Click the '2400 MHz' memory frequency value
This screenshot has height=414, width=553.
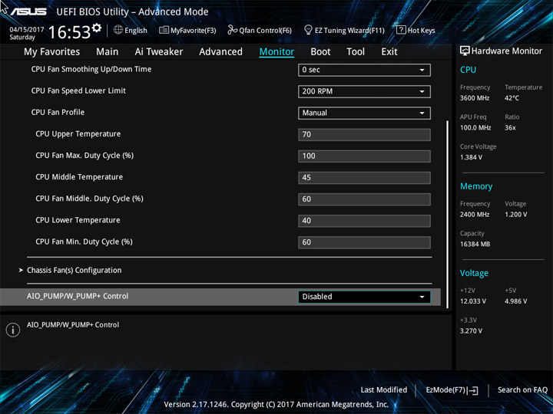pos(475,215)
